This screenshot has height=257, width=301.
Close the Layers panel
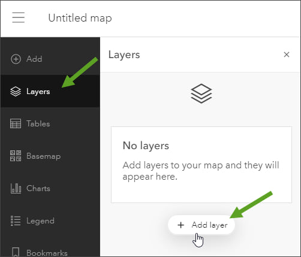287,55
